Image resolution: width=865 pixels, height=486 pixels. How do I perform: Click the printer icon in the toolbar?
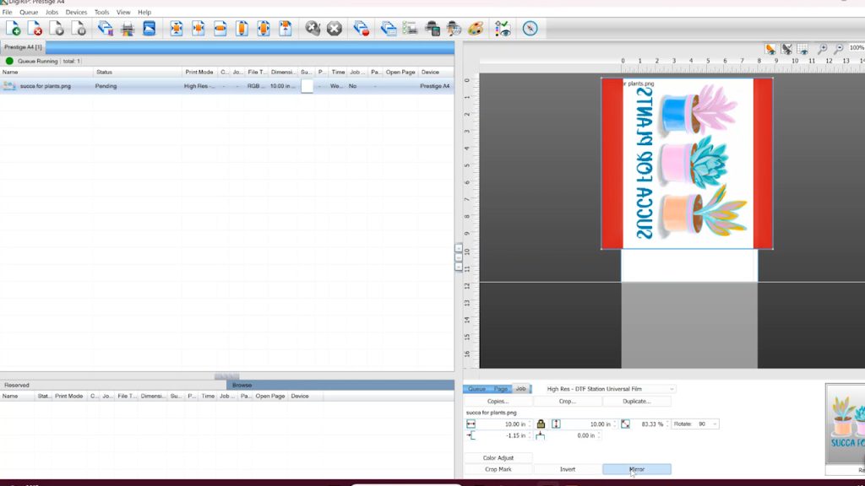click(128, 29)
